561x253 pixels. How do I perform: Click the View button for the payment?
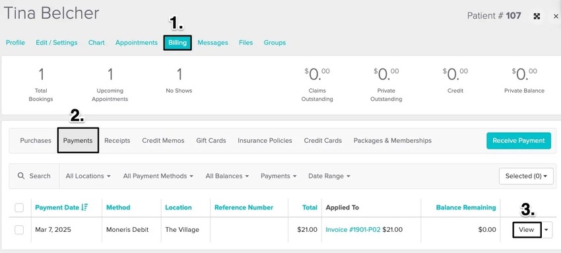click(526, 230)
